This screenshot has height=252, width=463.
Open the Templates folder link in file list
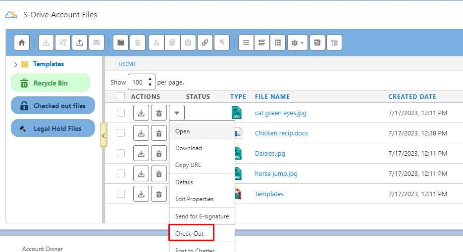pyautogui.click(x=269, y=194)
